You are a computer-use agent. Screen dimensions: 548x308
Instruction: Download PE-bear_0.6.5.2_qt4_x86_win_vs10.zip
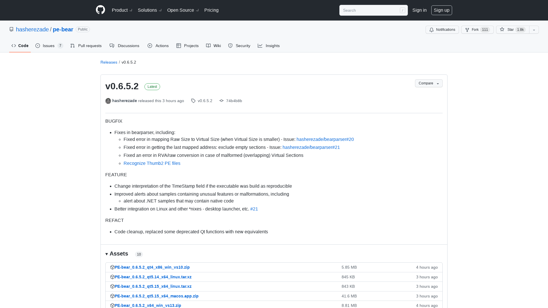[152, 267]
